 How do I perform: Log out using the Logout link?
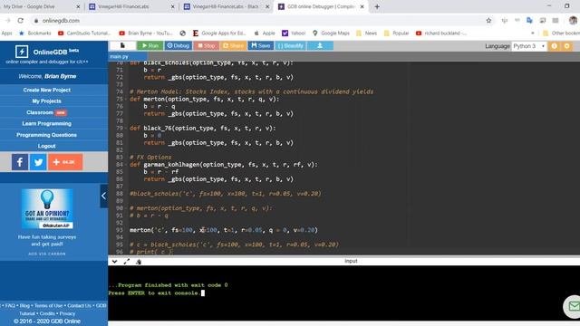click(x=46, y=146)
